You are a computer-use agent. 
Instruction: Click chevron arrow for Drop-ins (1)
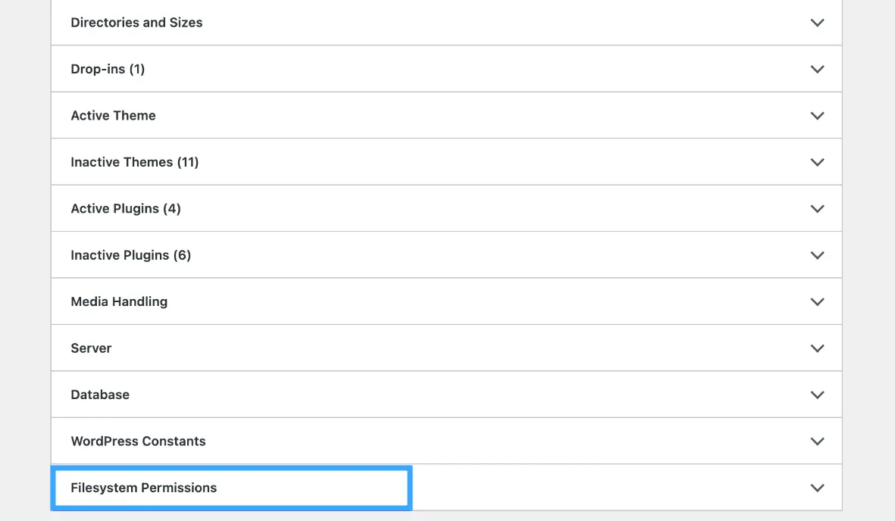click(x=818, y=69)
